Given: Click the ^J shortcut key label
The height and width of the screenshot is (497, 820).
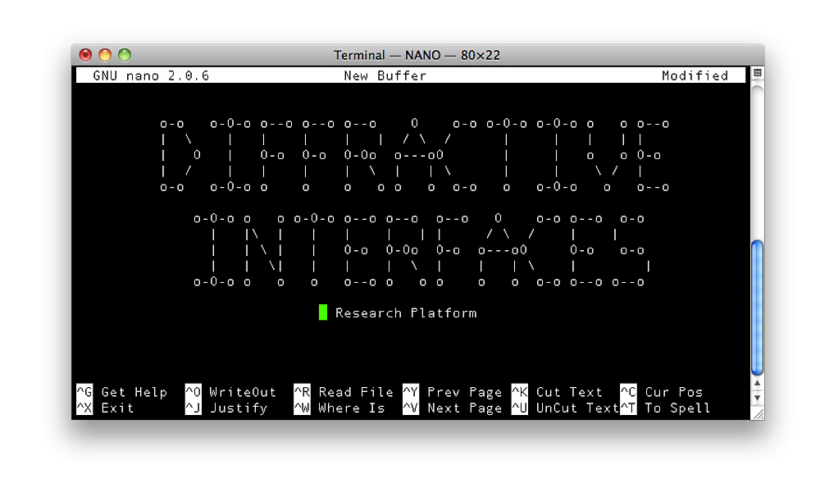Looking at the screenshot, I should pyautogui.click(x=193, y=408).
